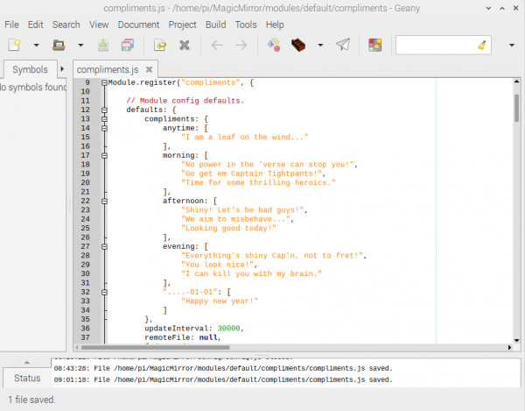525x411 pixels.
Task: Navigate back with the left arrow
Action: 217,45
